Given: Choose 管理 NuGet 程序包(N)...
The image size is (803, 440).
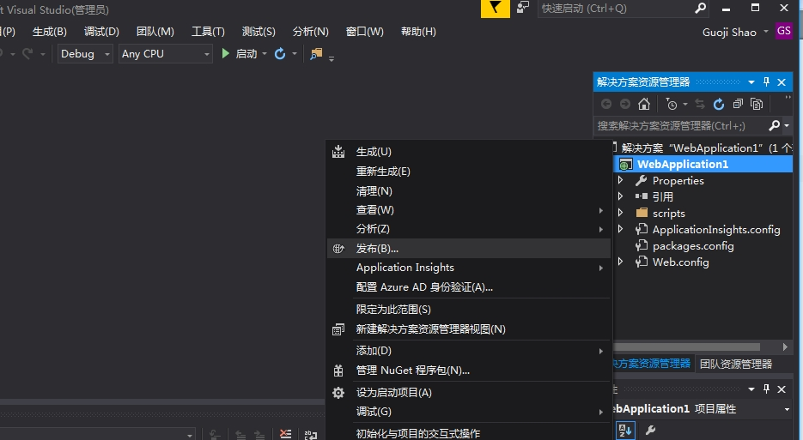Looking at the screenshot, I should coord(469,371).
